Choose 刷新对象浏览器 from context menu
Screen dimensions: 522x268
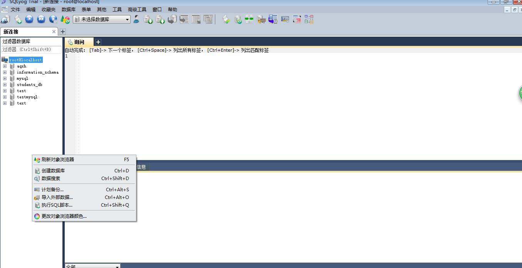(x=84, y=159)
